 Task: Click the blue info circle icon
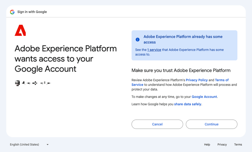pyautogui.click(x=137, y=40)
